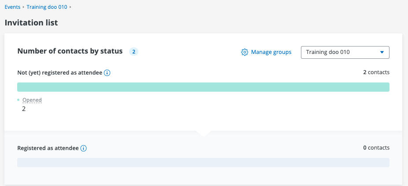This screenshot has height=186, width=408.
Task: Select the Number of contacts by status heading
Action: pos(70,51)
